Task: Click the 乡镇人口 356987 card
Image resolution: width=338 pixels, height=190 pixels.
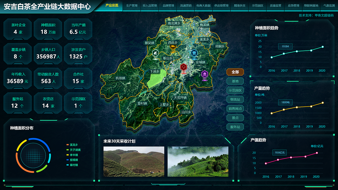Action: click(48, 54)
